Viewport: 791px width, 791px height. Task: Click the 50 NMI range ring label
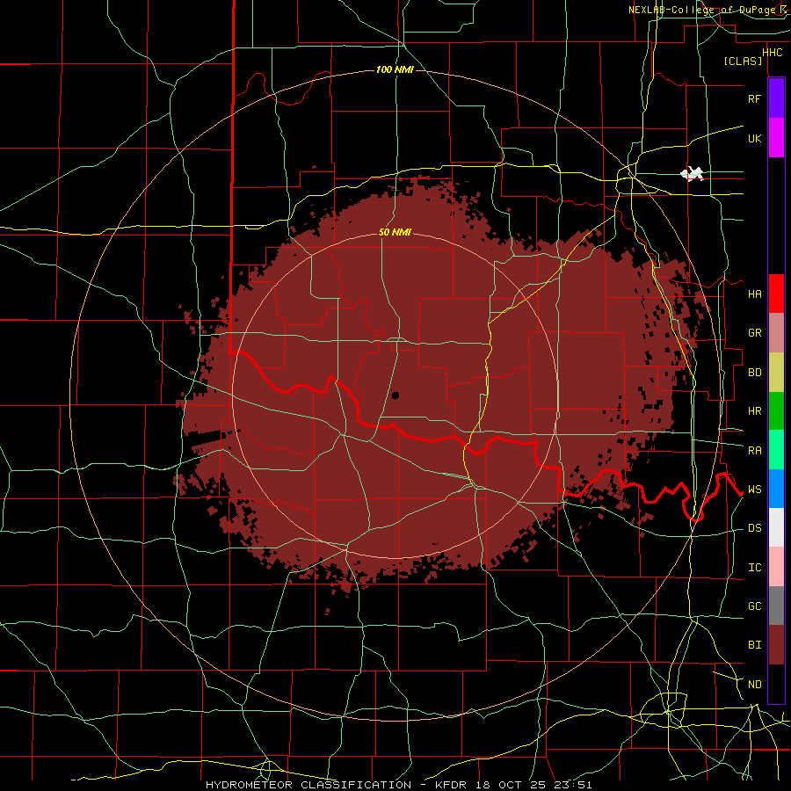click(x=395, y=232)
